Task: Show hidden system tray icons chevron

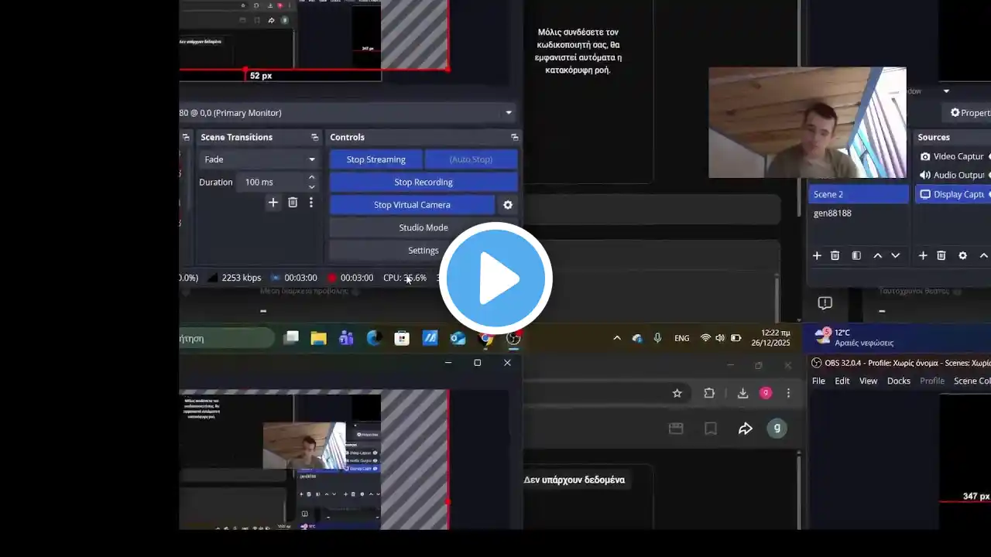Action: coord(617,338)
